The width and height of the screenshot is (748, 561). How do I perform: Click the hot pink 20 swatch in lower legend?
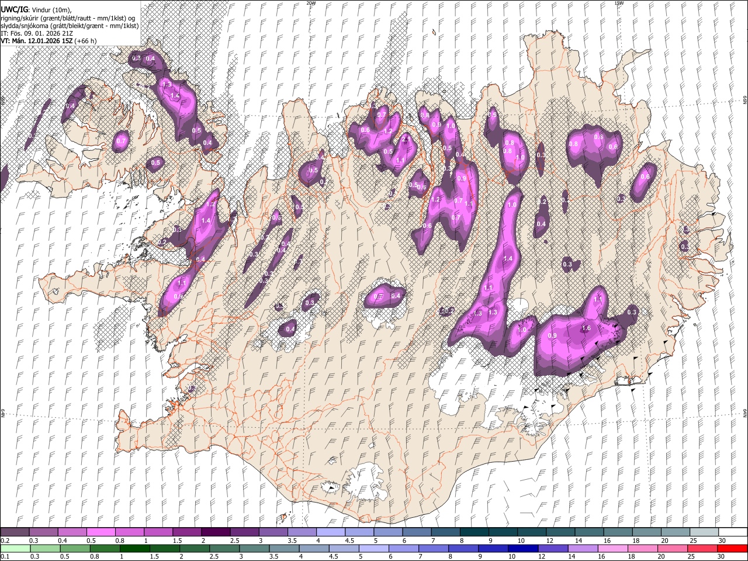[x=672, y=548]
